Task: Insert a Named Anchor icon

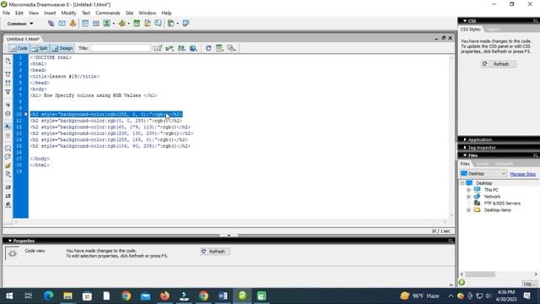Action: point(73,24)
